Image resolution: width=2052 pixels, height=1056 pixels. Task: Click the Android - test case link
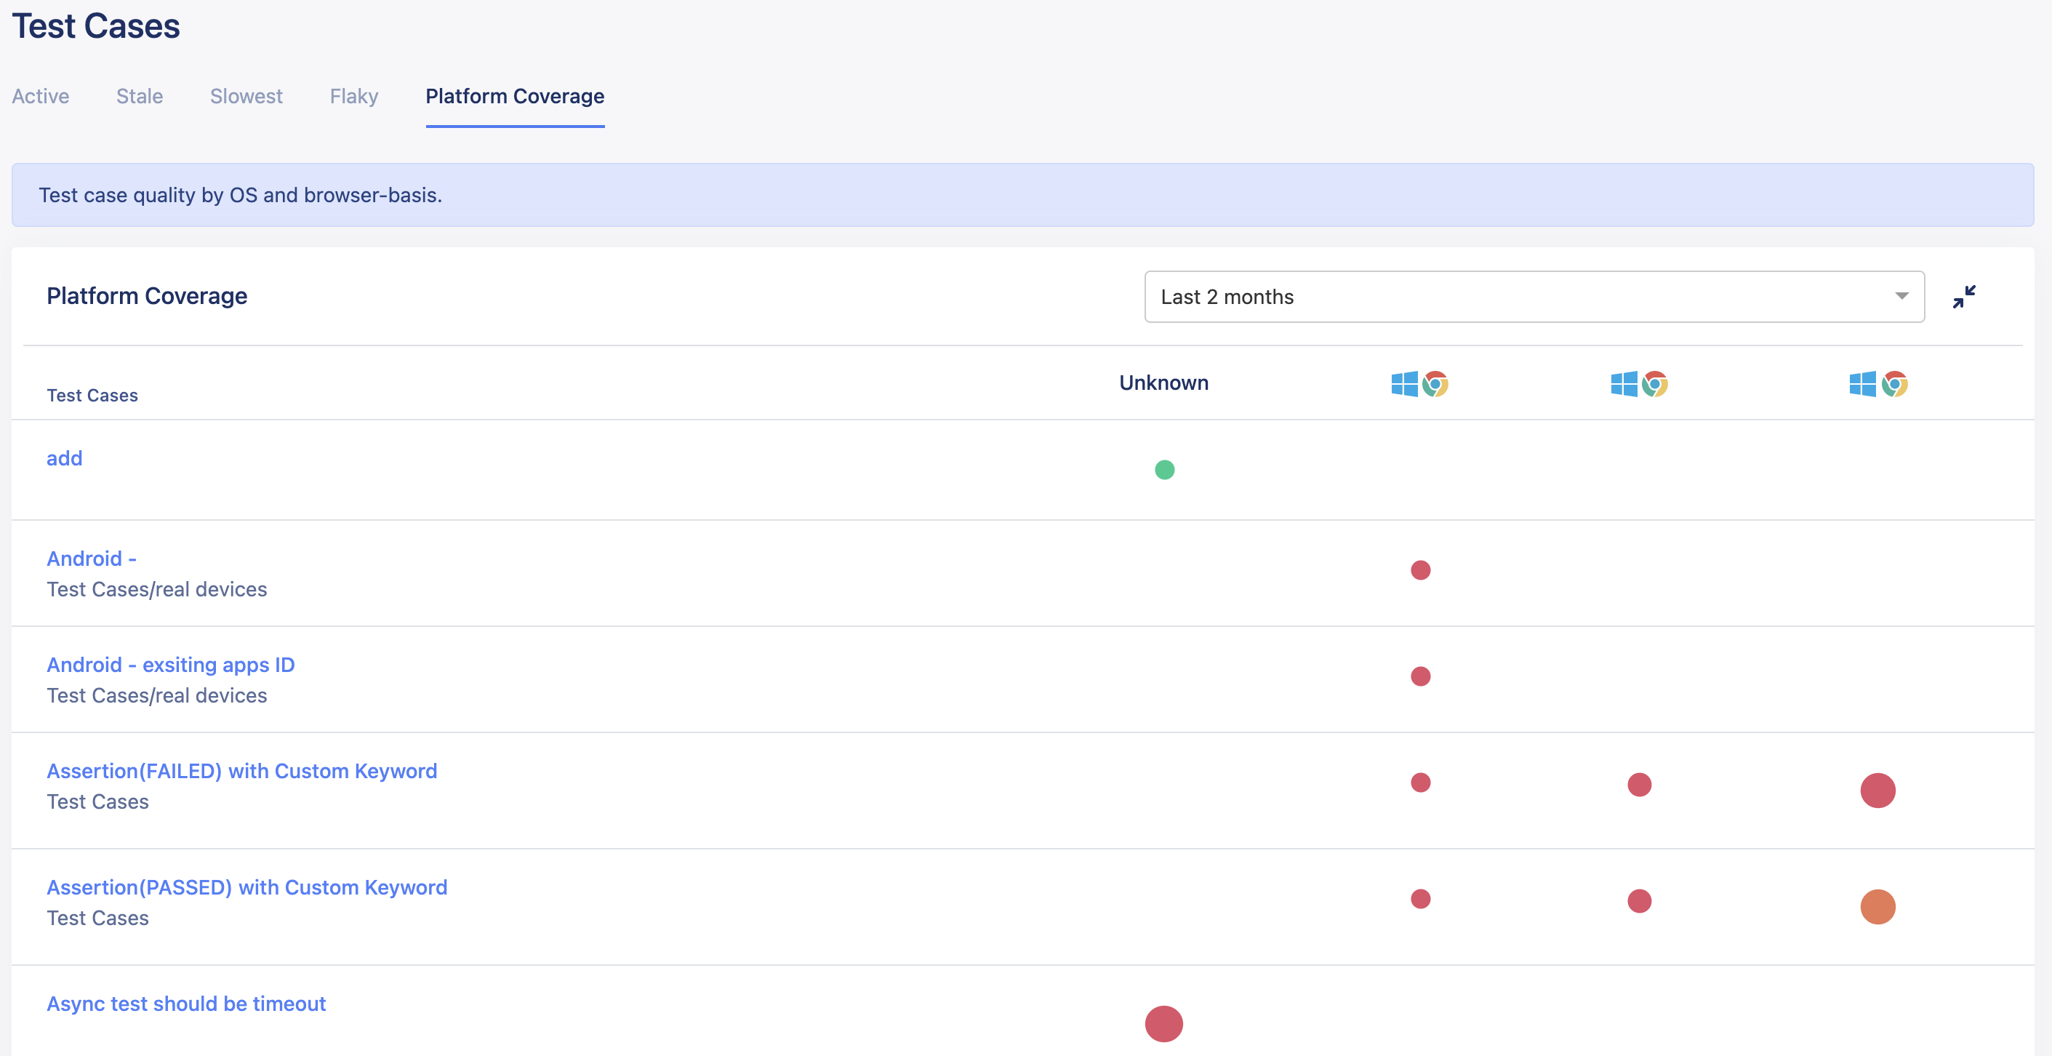pos(90,558)
